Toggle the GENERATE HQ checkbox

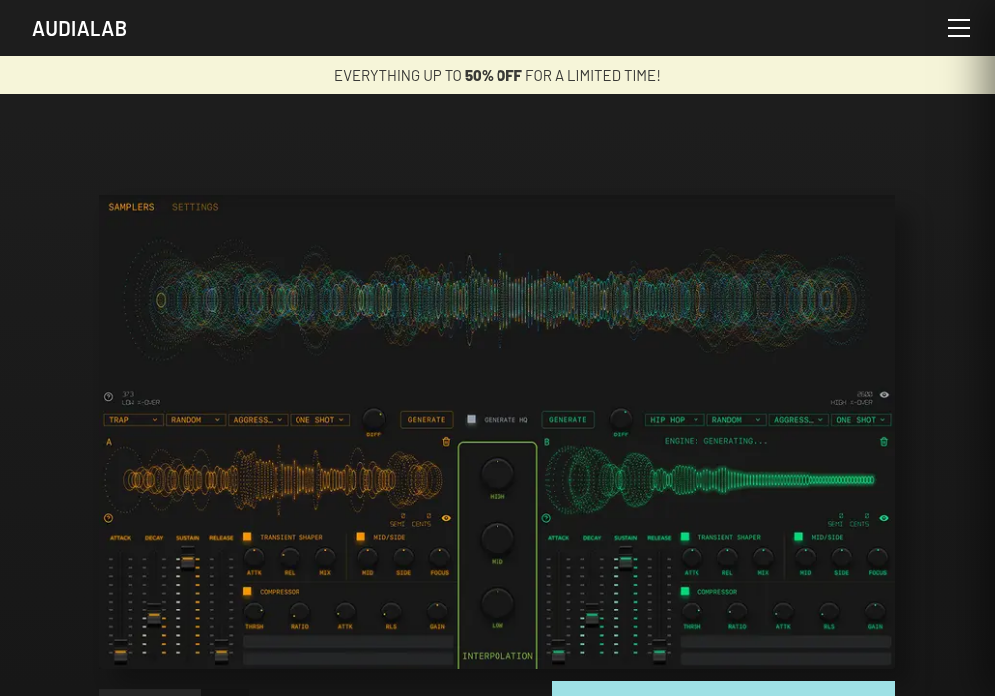click(471, 419)
